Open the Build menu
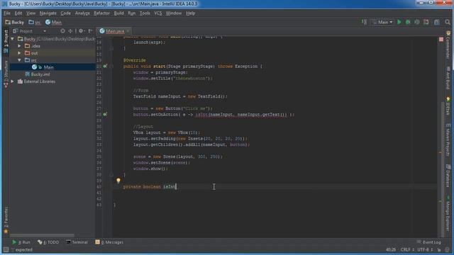Screen dimensions: 454x255 [118, 13]
